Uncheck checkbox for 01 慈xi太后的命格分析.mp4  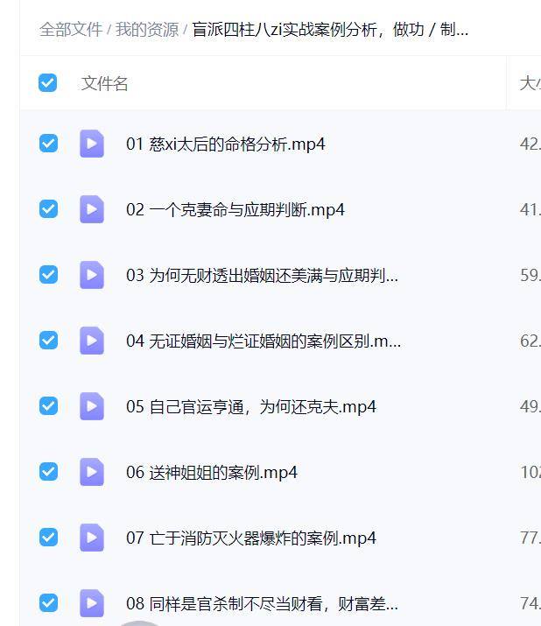[x=48, y=144]
